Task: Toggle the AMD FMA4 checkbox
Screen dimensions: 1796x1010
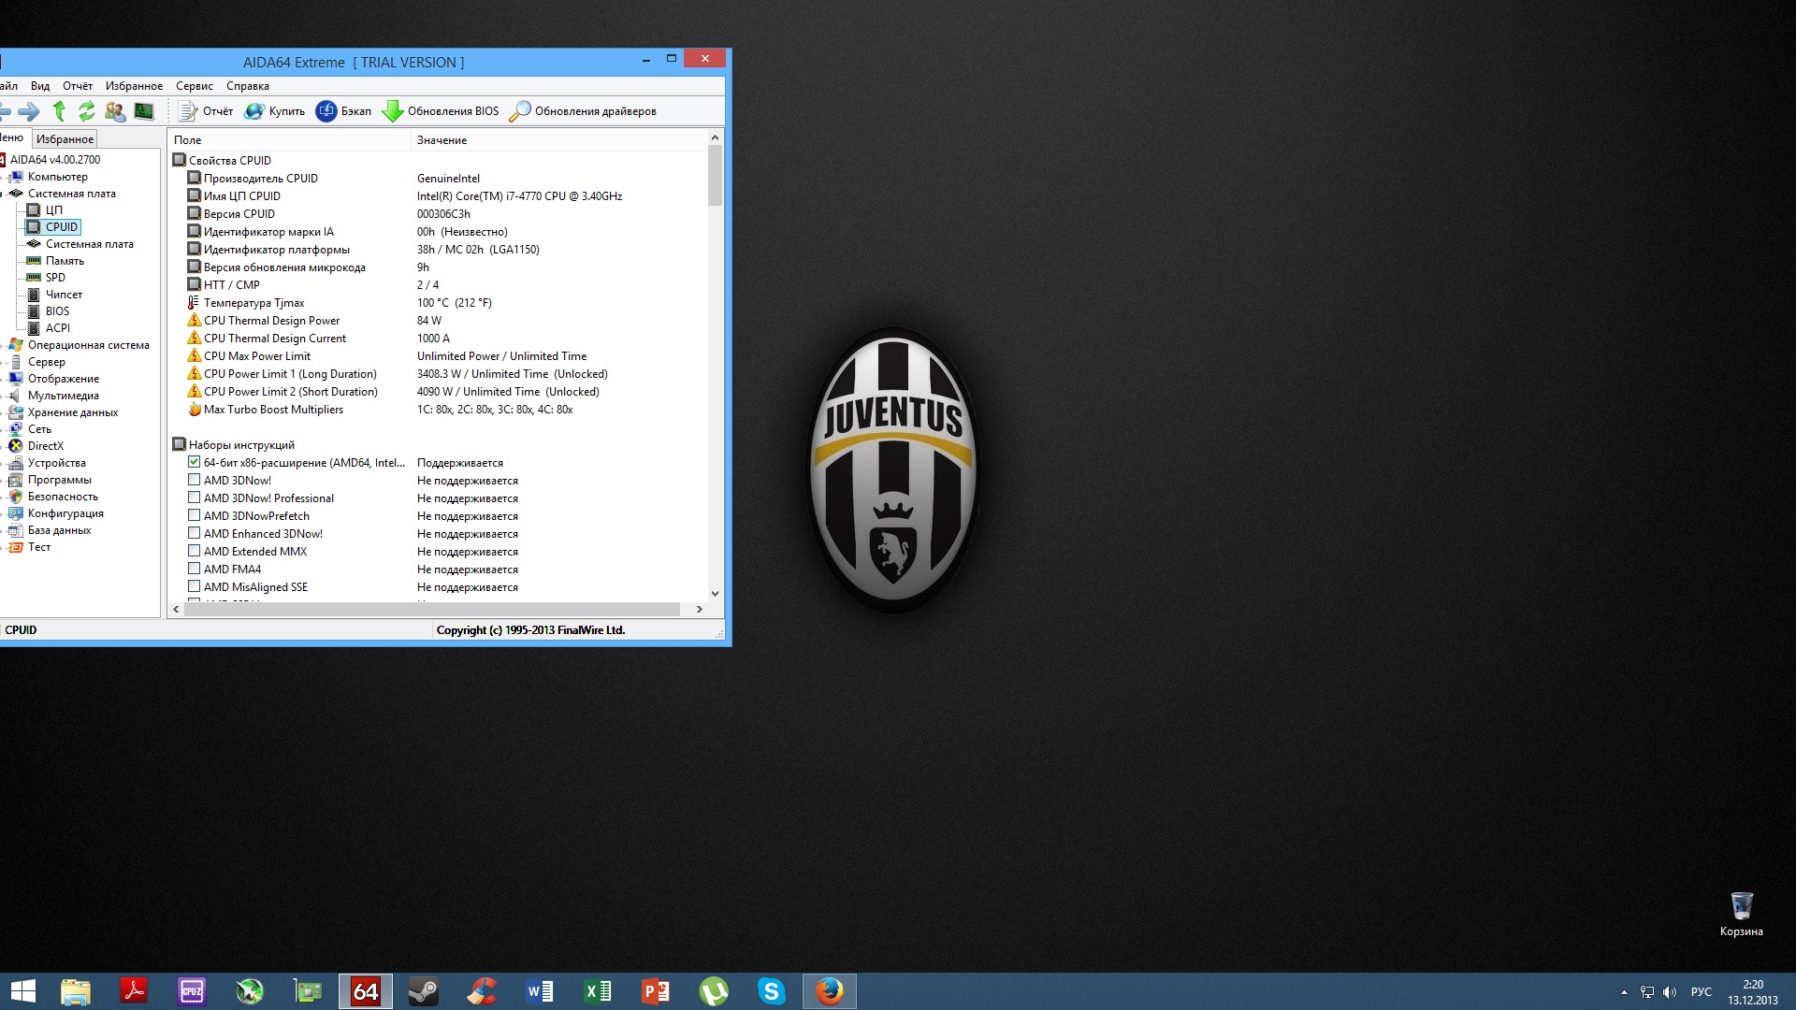Action: pyautogui.click(x=195, y=569)
